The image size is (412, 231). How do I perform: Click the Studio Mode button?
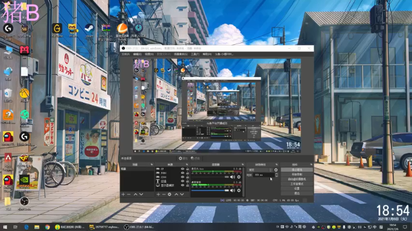tap(297, 184)
